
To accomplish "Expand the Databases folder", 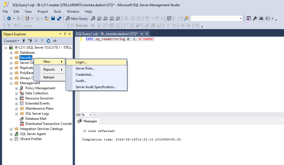I will (x=11, y=53).
